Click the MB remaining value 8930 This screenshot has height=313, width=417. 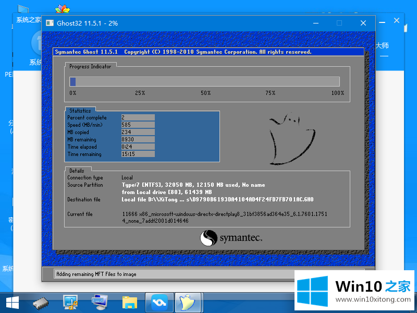tap(138, 139)
